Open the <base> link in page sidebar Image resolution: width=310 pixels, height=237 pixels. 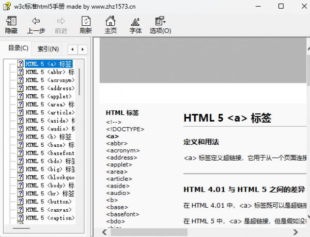117,207
